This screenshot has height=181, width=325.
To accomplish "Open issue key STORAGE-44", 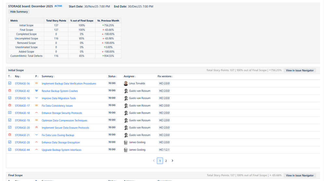I will click(22, 150).
